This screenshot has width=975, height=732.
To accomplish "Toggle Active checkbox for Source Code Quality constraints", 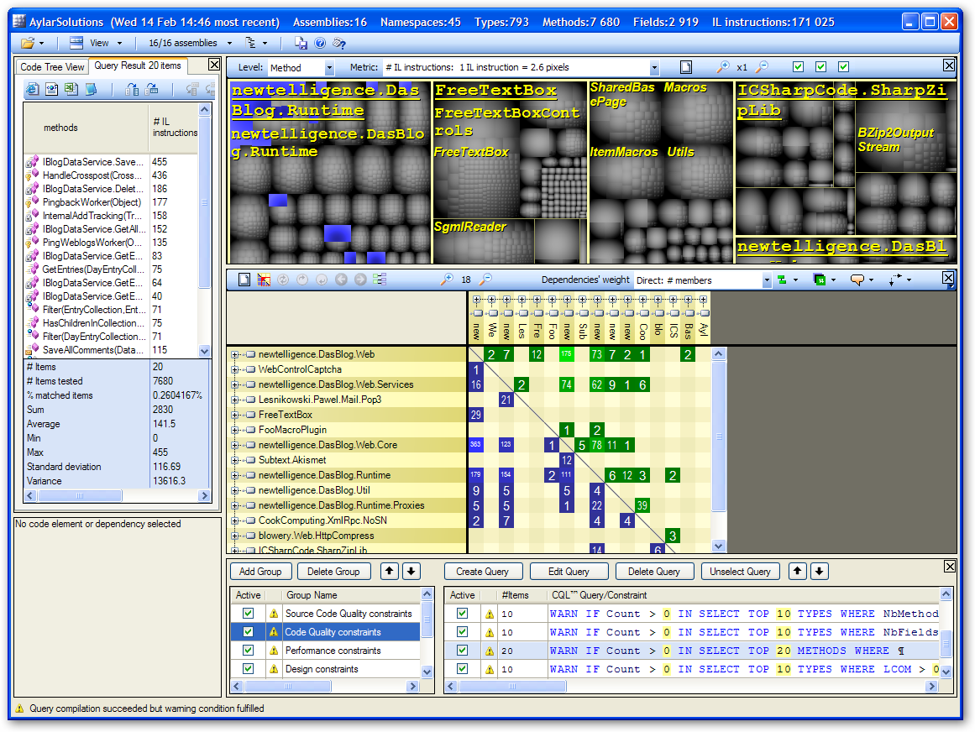I will pyautogui.click(x=248, y=614).
